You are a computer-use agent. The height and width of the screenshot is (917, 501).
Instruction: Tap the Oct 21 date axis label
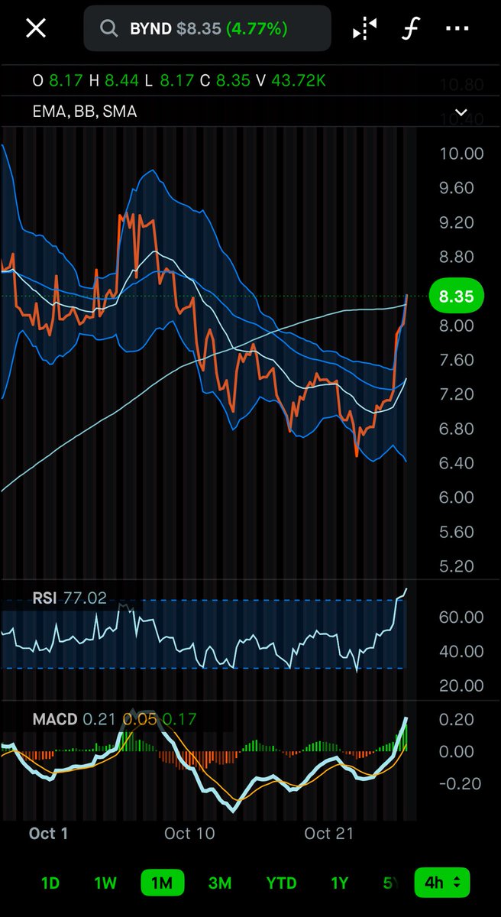click(x=329, y=833)
